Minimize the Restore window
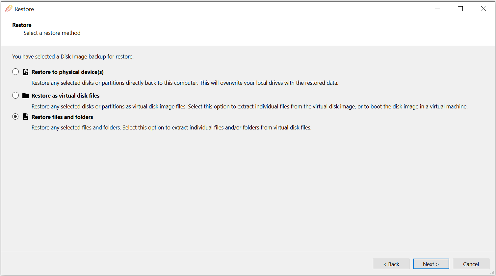Viewport: 496px width, 276px height. coord(437,9)
